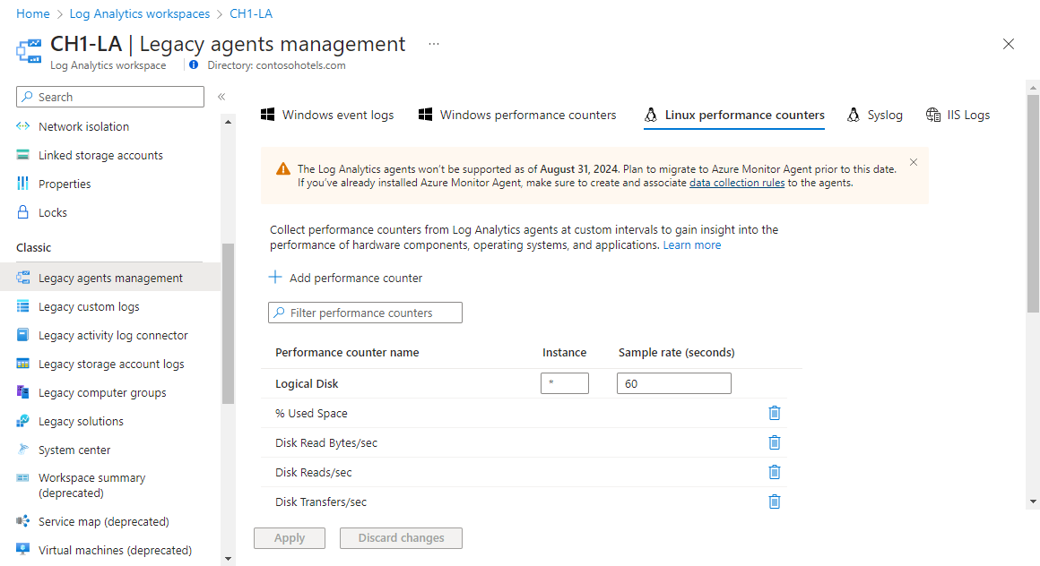
Task: Open the more options ellipsis menu
Action: point(434,44)
